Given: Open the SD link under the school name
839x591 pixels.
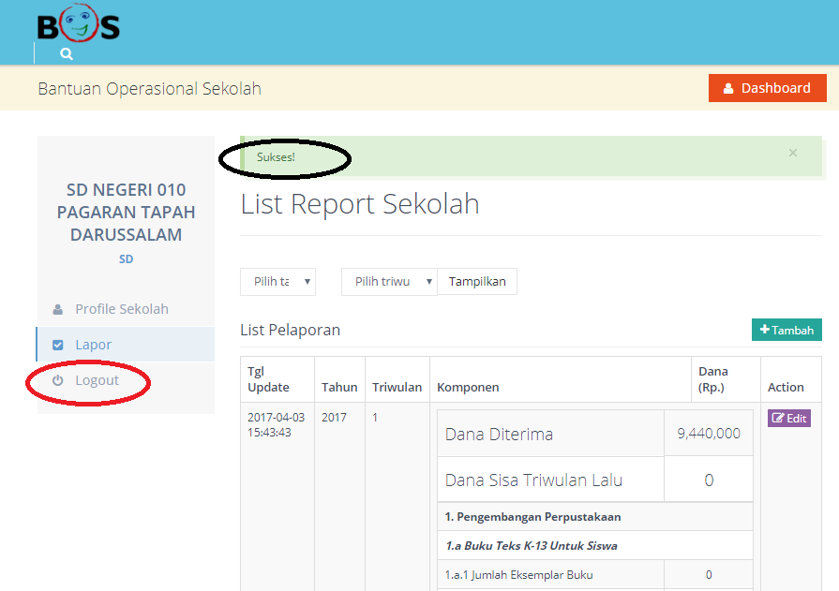Looking at the screenshot, I should pos(126,259).
